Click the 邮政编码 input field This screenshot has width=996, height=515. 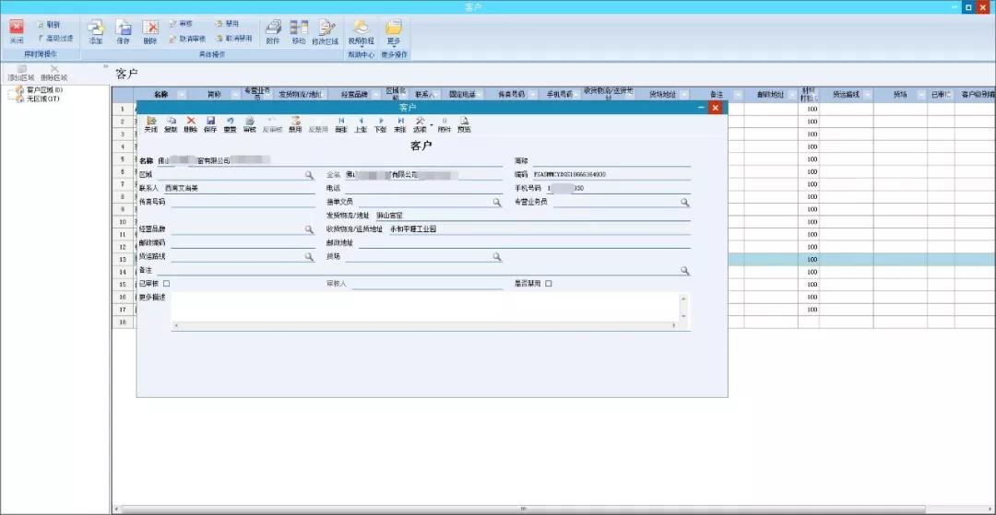(243, 243)
